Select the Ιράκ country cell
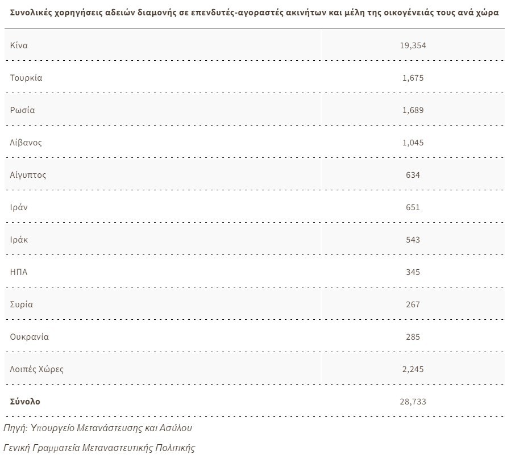The image size is (507, 455). click(19, 240)
